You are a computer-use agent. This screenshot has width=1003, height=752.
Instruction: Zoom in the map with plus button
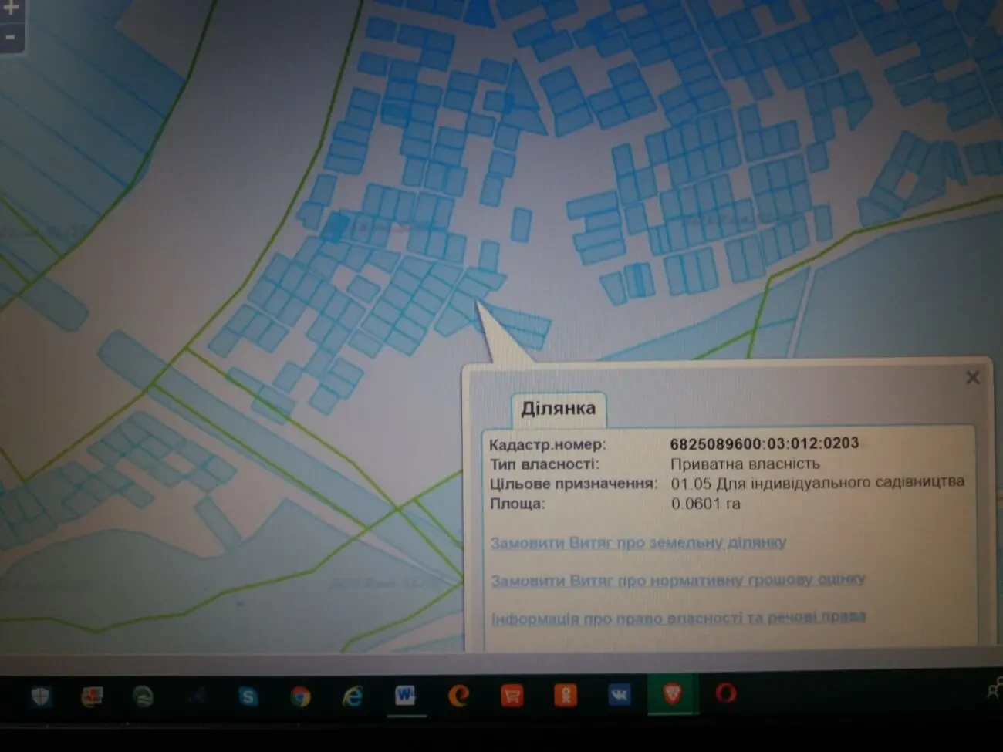pos(11,9)
